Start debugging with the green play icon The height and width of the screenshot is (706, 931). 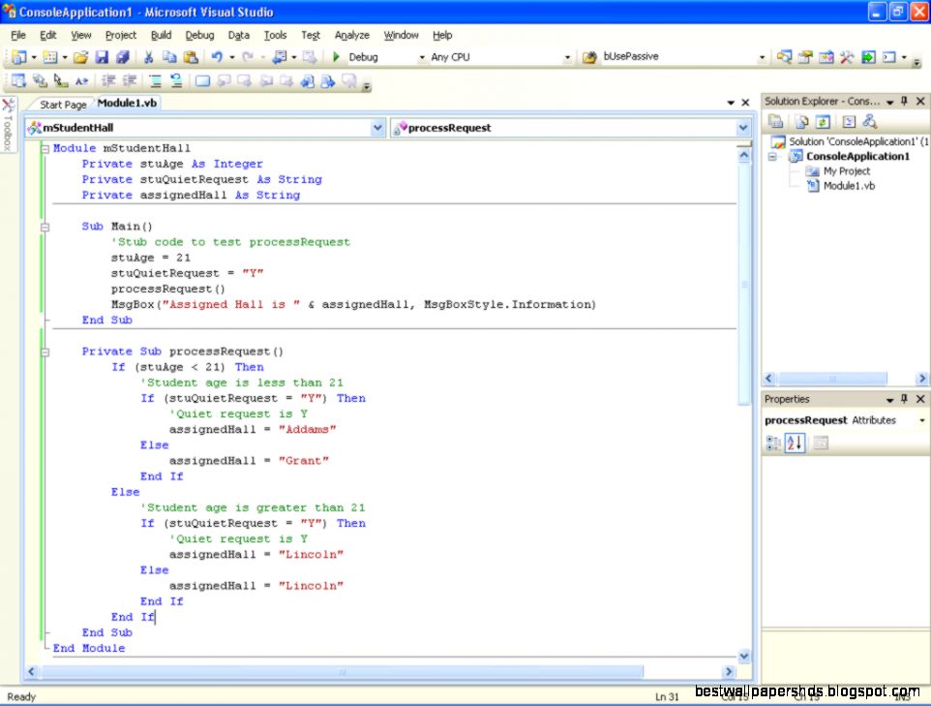tap(336, 57)
